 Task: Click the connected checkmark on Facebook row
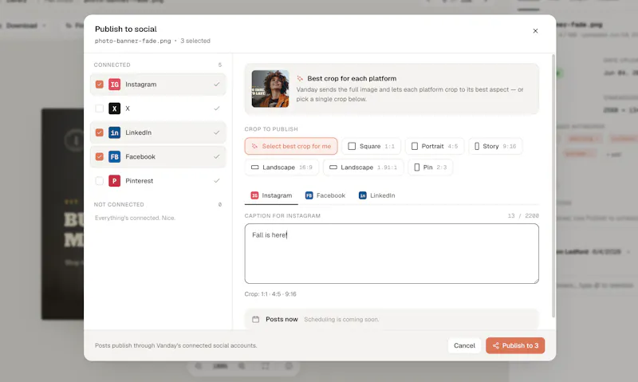pyautogui.click(x=217, y=156)
